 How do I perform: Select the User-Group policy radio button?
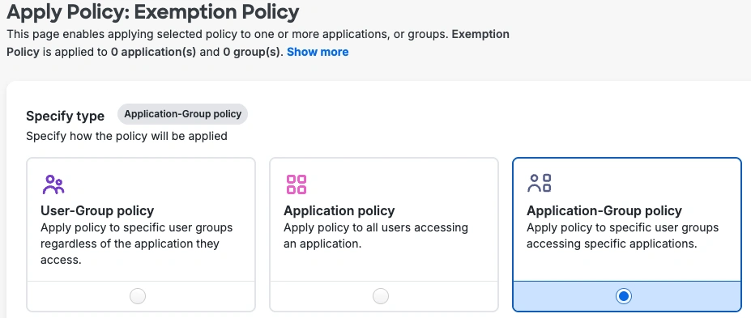[138, 296]
